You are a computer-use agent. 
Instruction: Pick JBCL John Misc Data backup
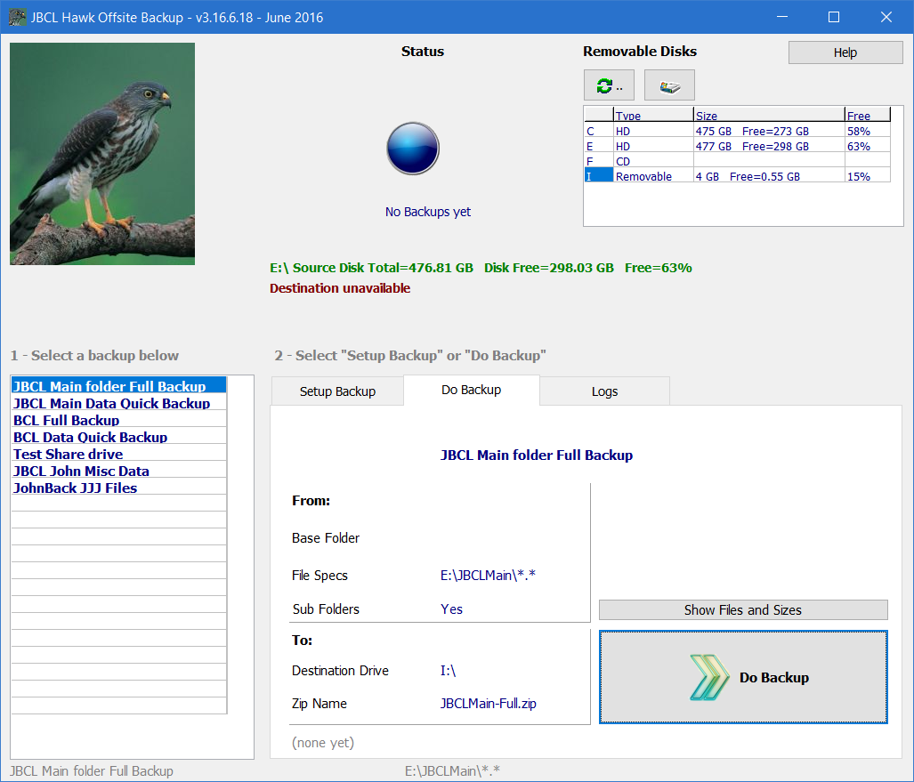tap(82, 471)
